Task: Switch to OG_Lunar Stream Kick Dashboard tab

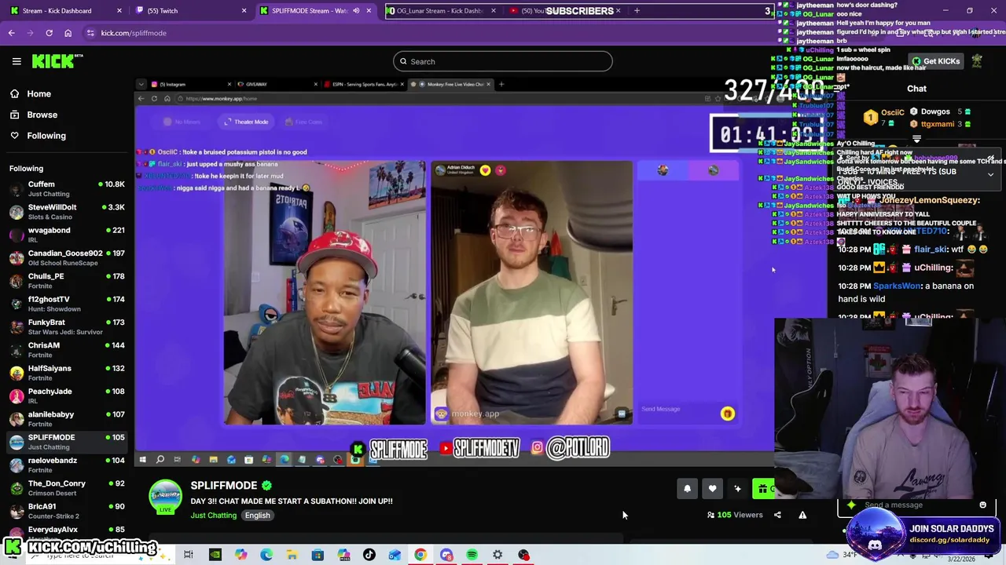Action: [440, 10]
